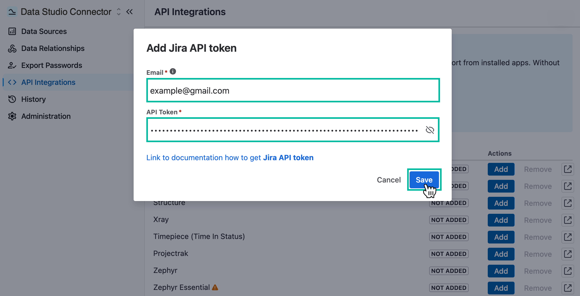Click the Zephyr row label

point(165,270)
